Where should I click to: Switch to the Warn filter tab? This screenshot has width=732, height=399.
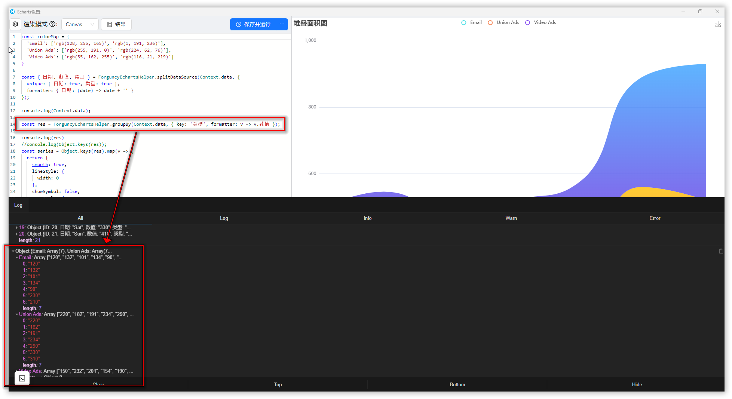tap(511, 218)
